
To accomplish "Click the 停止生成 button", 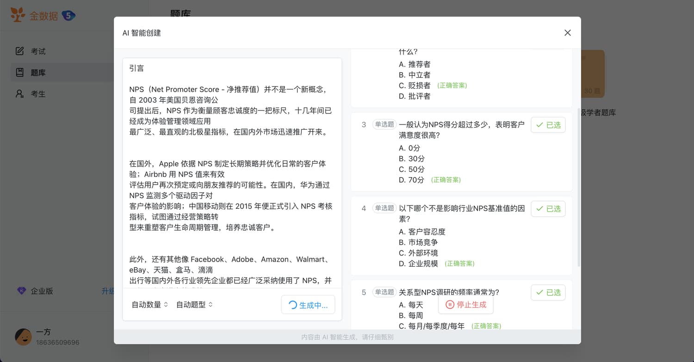I will [x=465, y=305].
